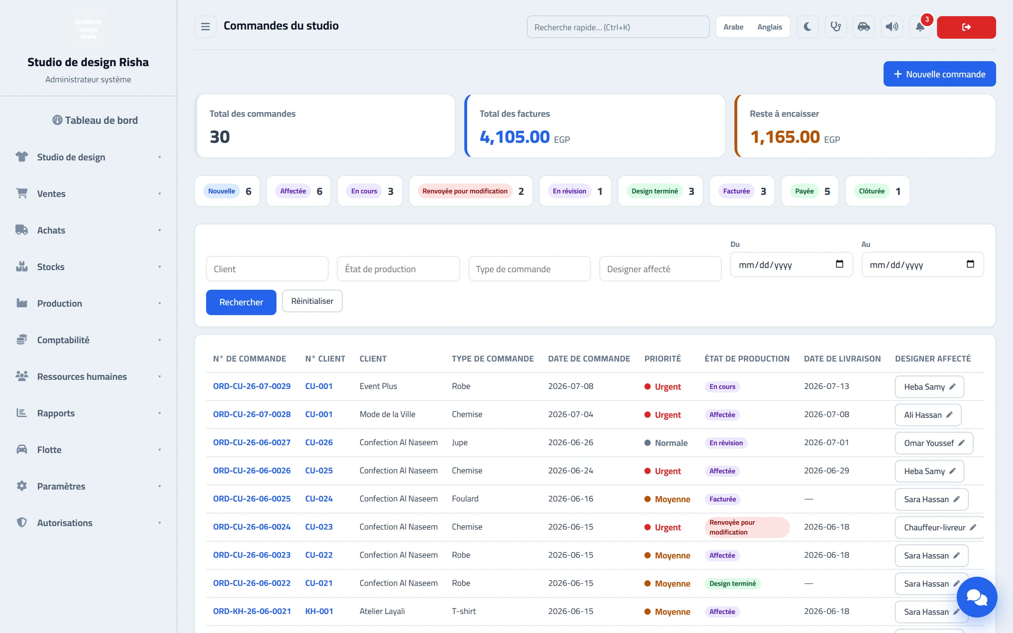Screen dimensions: 1013x633
Task: Expand Achats sidebar menu
Action: [x=88, y=230]
